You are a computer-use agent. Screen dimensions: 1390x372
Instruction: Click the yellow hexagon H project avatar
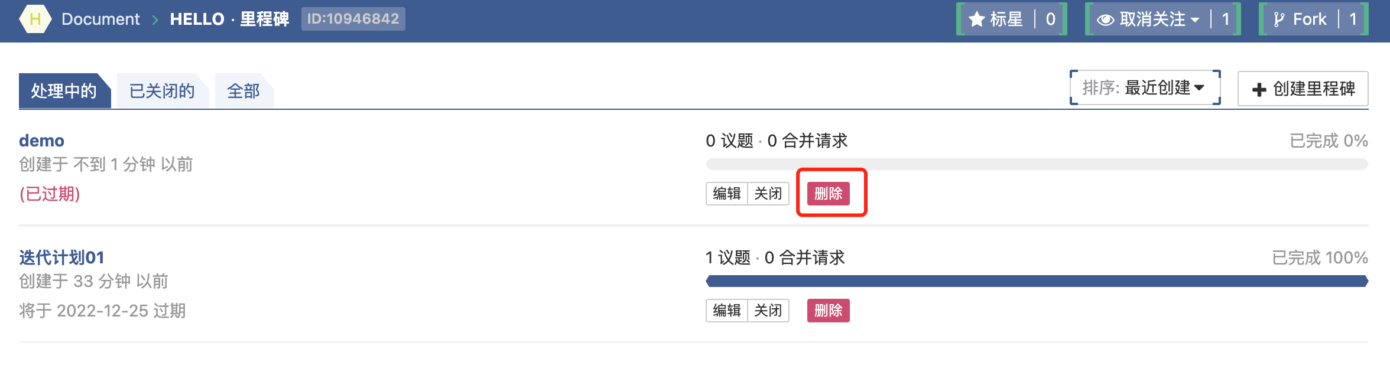point(35,19)
